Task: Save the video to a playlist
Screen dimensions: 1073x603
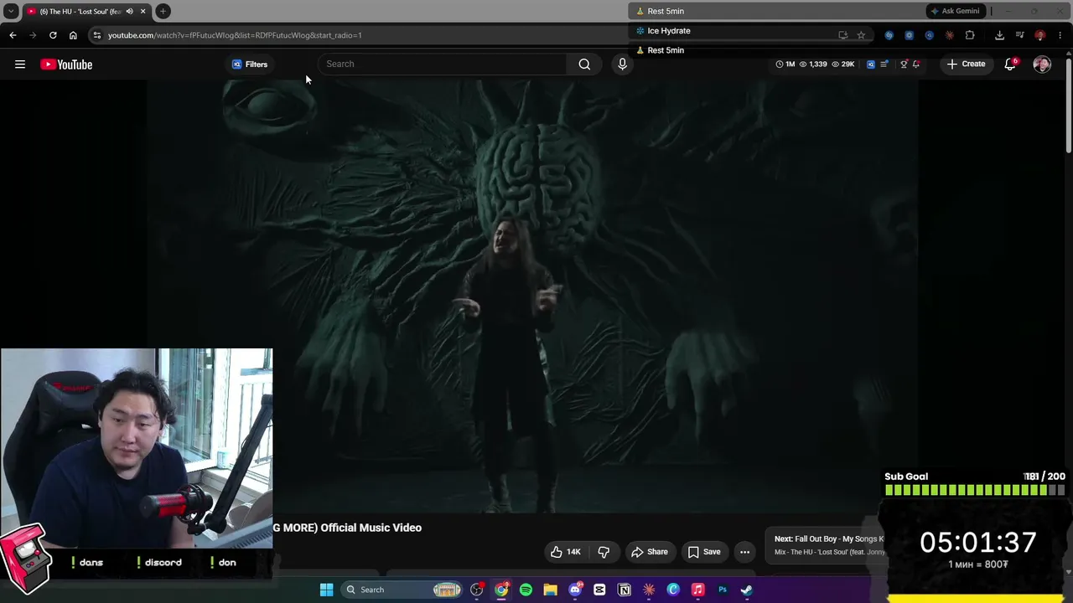Action: tap(704, 552)
